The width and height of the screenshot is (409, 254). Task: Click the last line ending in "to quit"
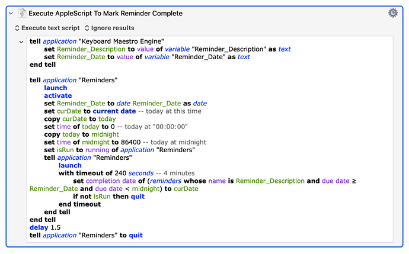point(86,235)
